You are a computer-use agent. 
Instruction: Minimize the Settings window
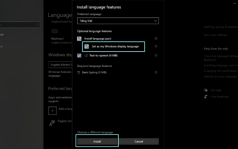[x=235, y=3]
